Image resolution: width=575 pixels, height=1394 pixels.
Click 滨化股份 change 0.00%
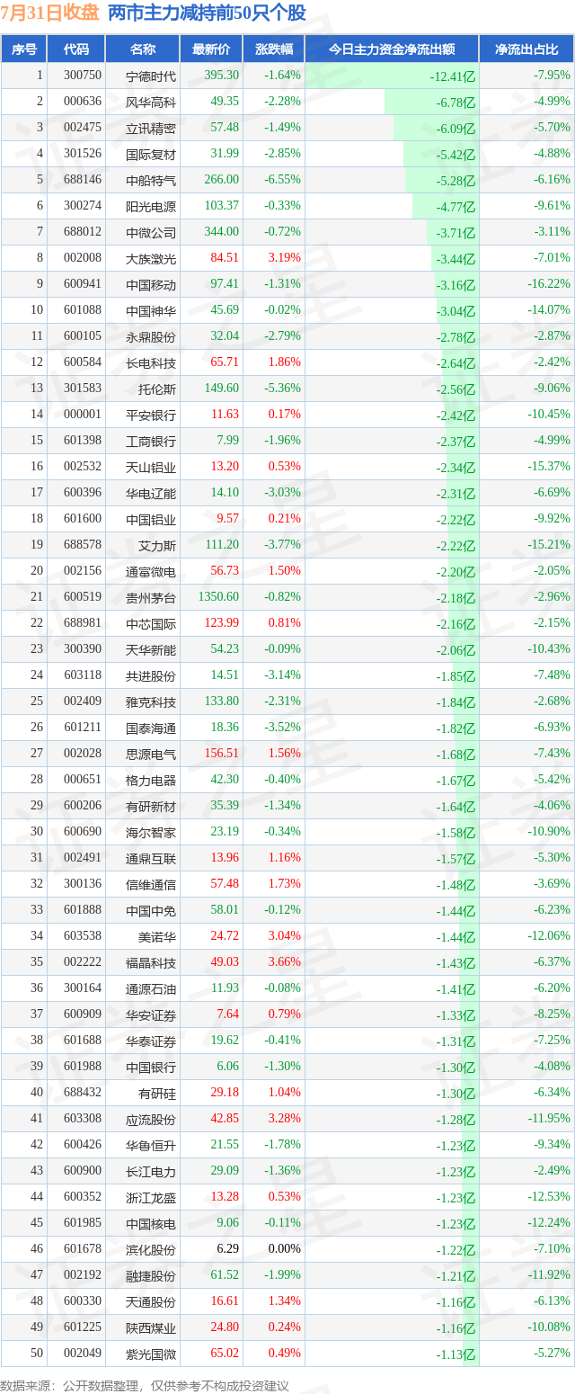tap(285, 1249)
